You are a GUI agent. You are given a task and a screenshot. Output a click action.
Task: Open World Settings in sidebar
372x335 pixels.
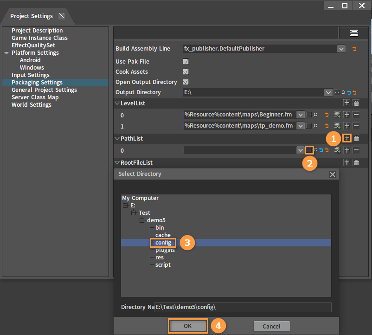32,104
